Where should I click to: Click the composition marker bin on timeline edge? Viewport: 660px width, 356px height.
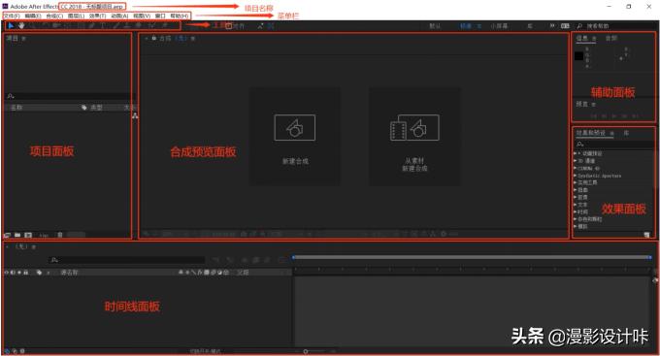(x=655, y=280)
